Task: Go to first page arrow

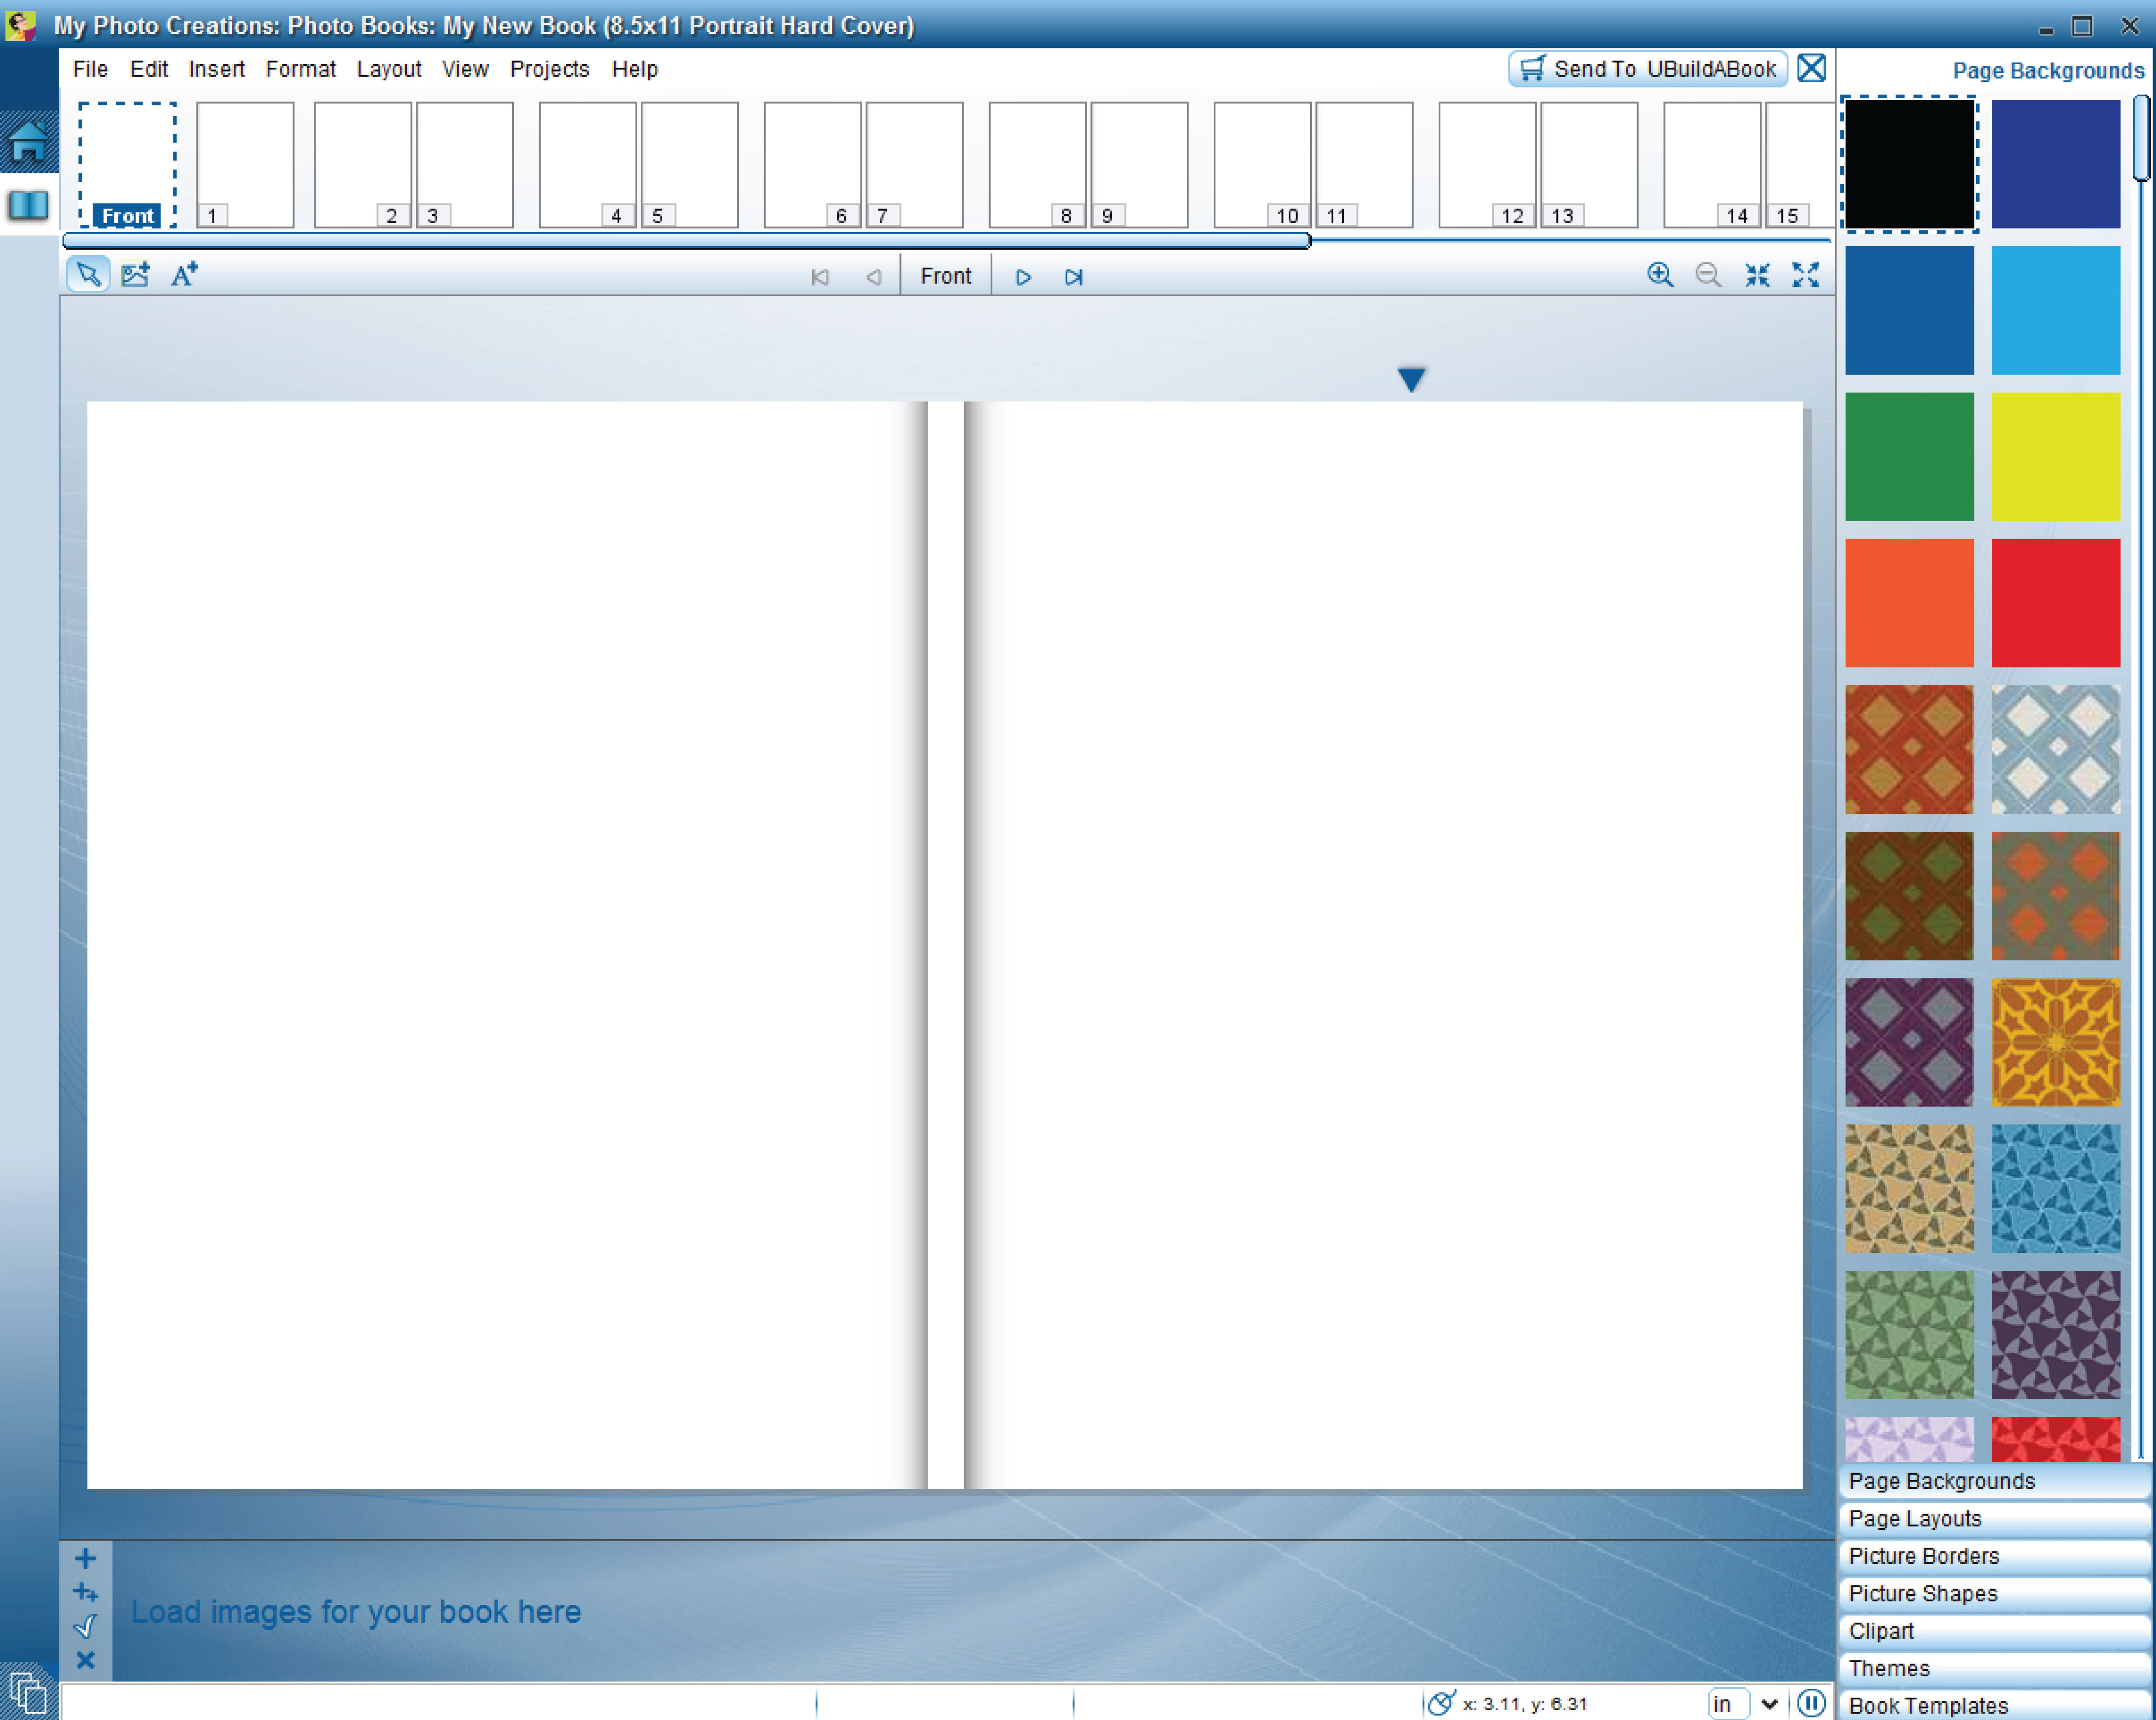Action: tap(820, 277)
